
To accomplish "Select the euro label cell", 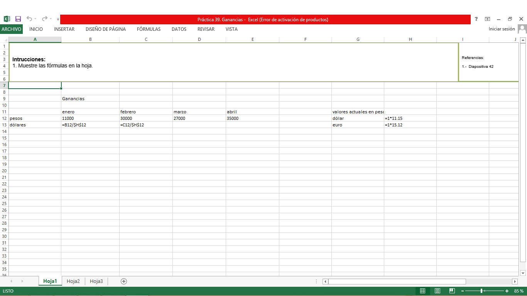I will point(358,125).
